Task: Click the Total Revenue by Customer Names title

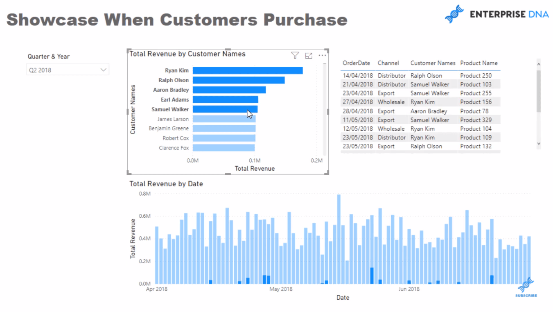Action: pyautogui.click(x=187, y=54)
